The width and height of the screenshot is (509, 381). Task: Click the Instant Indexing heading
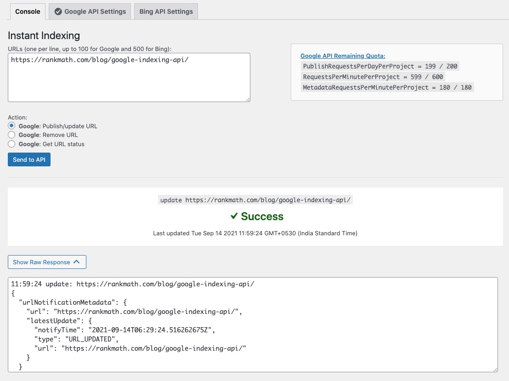pos(44,35)
